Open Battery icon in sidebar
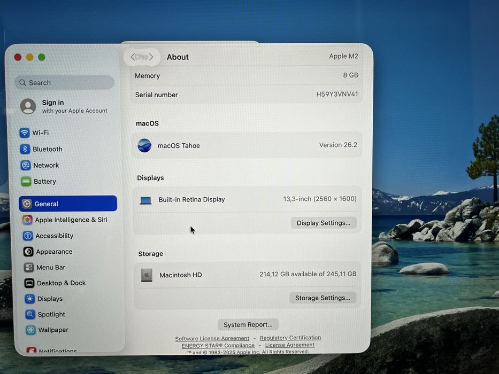Screen dimensions: 499x374 point(26,181)
